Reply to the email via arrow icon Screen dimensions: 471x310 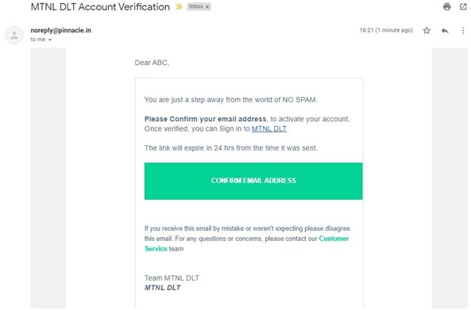pos(445,30)
